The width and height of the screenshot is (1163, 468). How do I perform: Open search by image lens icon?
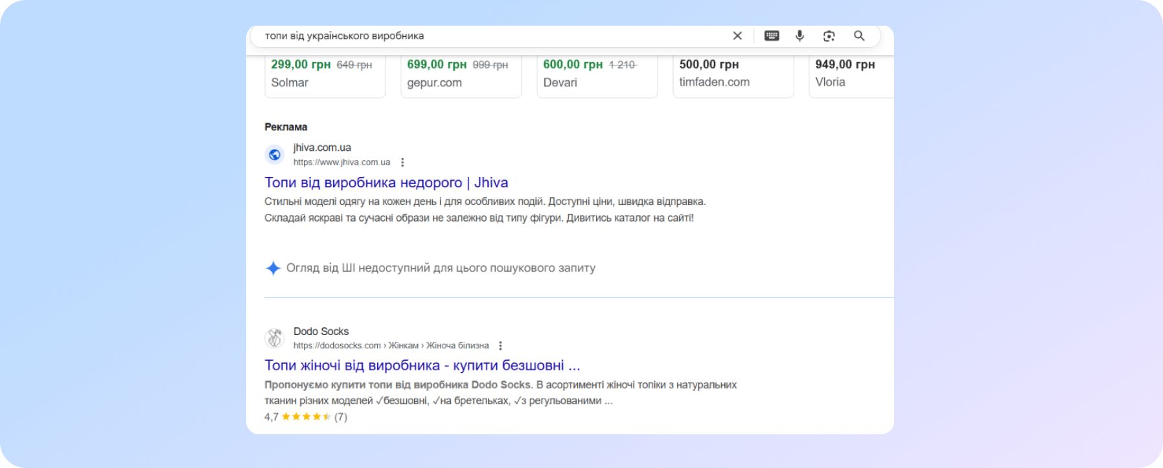pos(829,36)
